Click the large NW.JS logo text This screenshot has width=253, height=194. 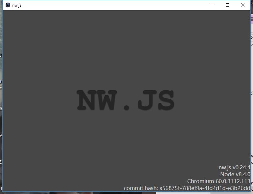[126, 100]
